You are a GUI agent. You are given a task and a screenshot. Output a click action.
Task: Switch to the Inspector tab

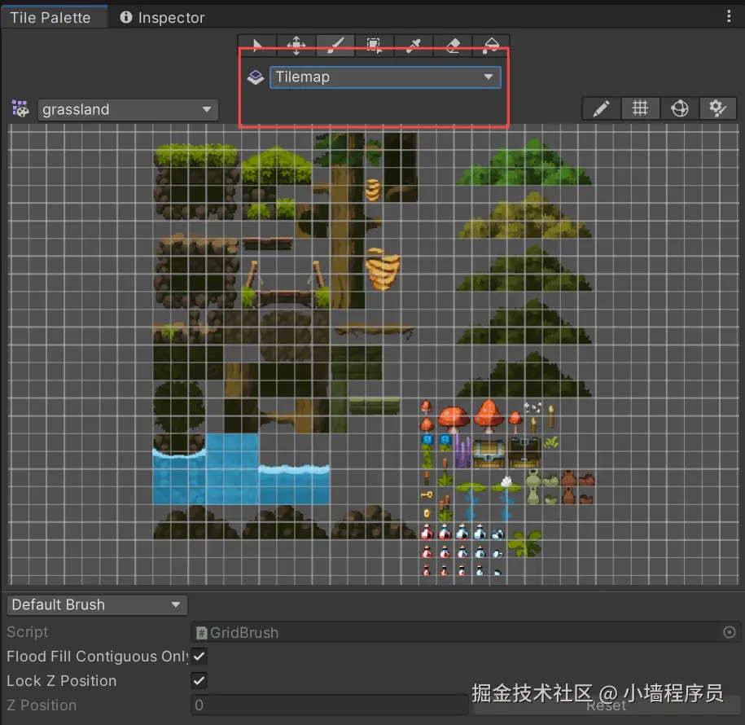tap(161, 16)
